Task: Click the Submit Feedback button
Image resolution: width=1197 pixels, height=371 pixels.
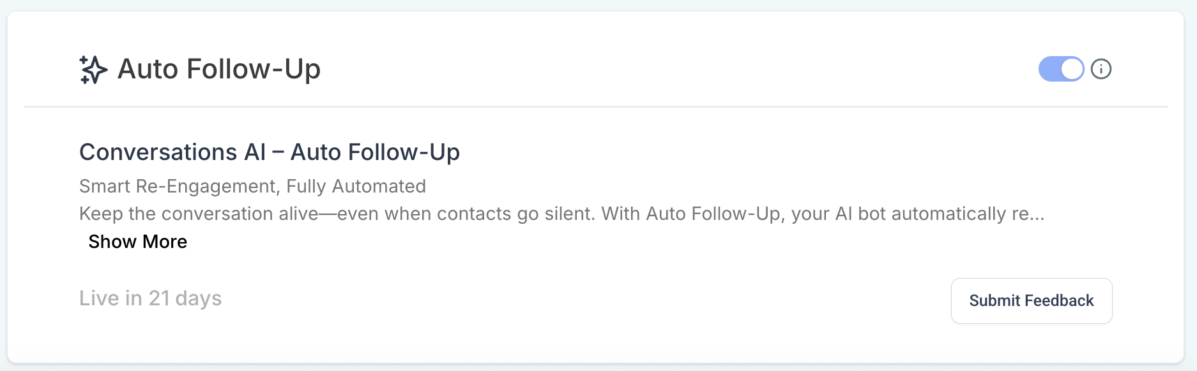Action: click(1032, 301)
